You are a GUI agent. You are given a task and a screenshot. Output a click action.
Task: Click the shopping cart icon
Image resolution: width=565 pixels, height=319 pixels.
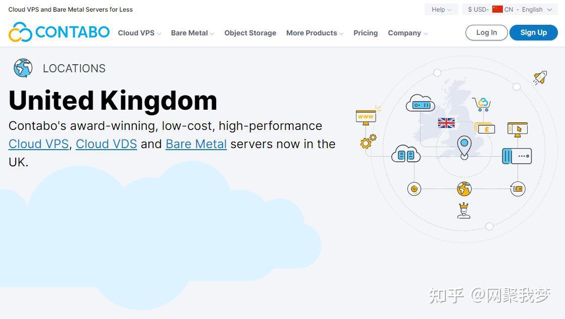(482, 104)
